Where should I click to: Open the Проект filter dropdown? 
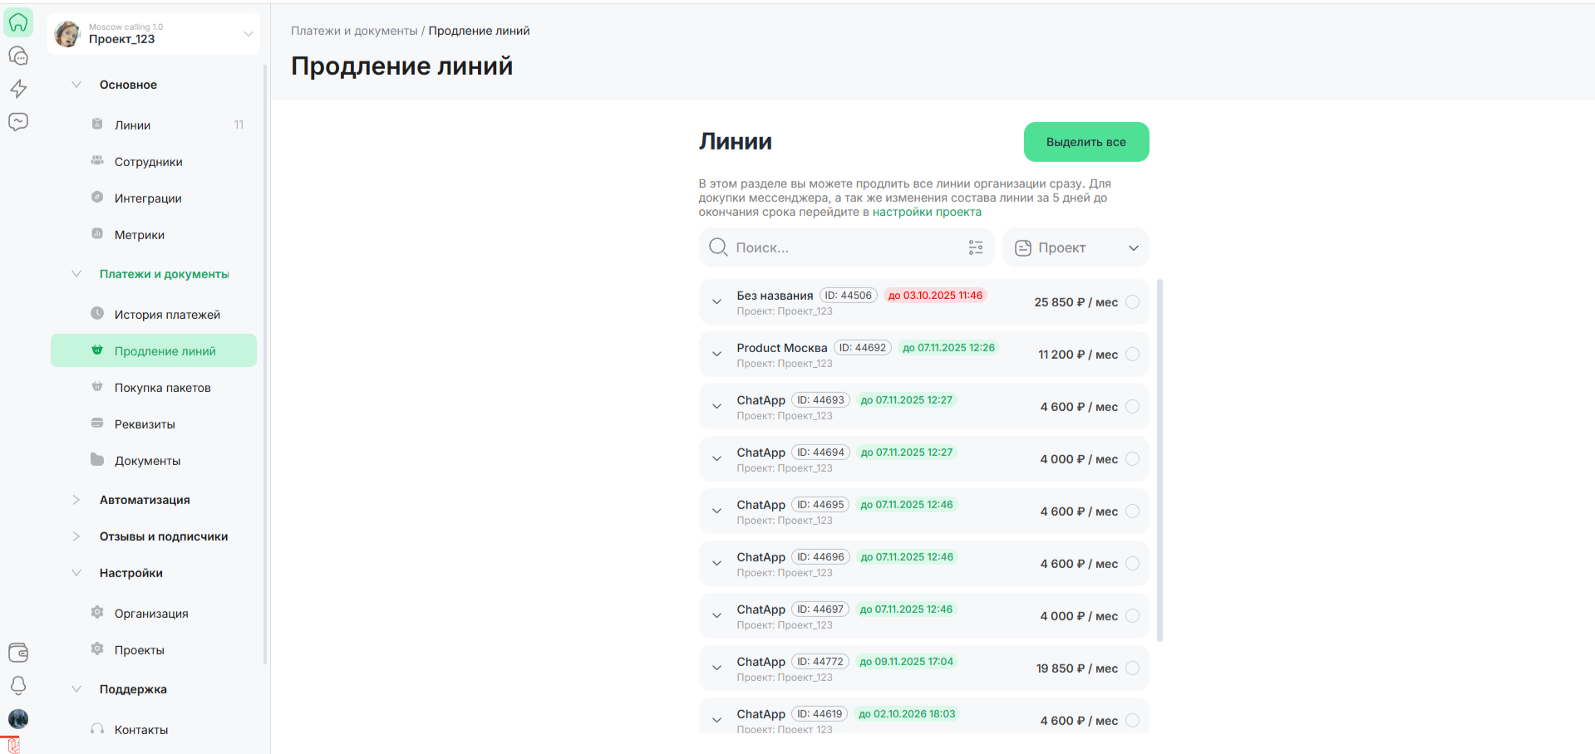pos(1076,247)
